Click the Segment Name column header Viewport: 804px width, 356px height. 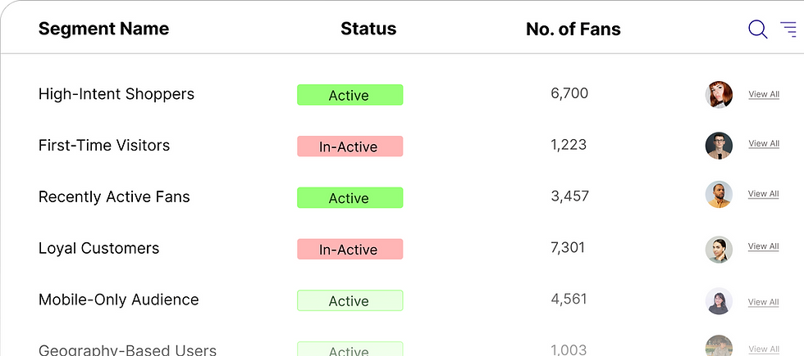tap(103, 29)
